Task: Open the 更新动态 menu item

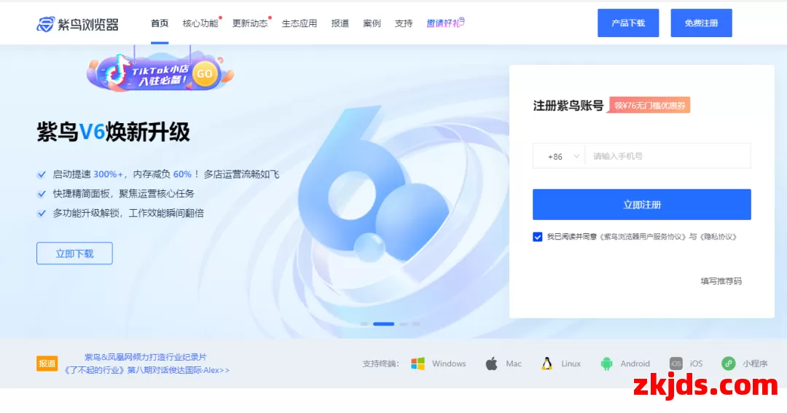Action: (x=249, y=23)
